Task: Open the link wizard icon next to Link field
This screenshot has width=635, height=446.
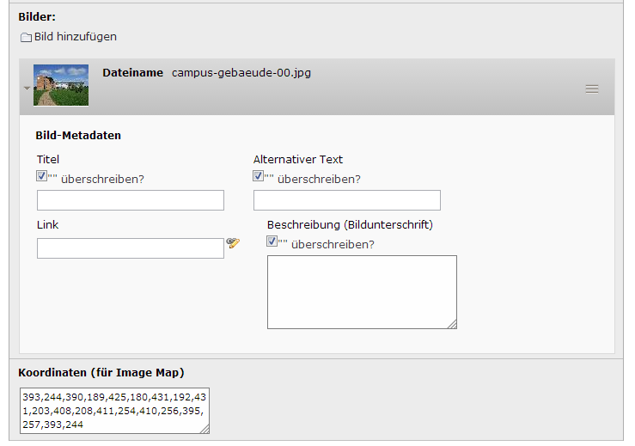Action: click(x=233, y=244)
